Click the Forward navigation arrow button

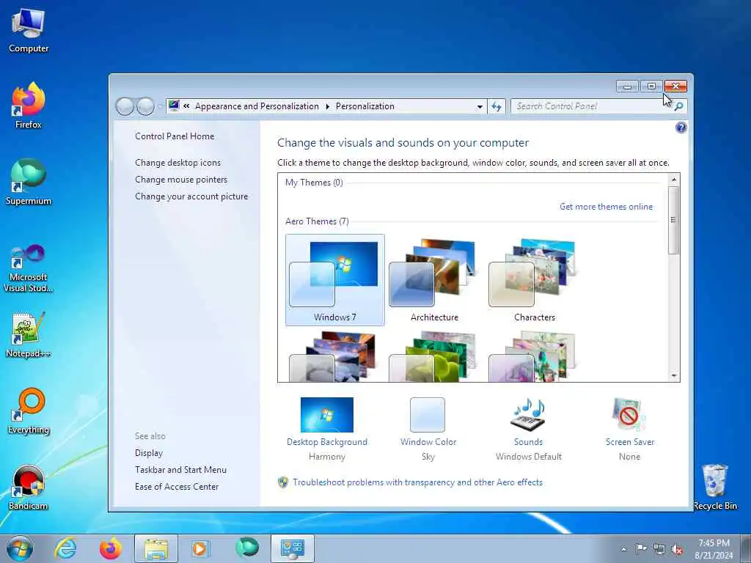(x=145, y=106)
